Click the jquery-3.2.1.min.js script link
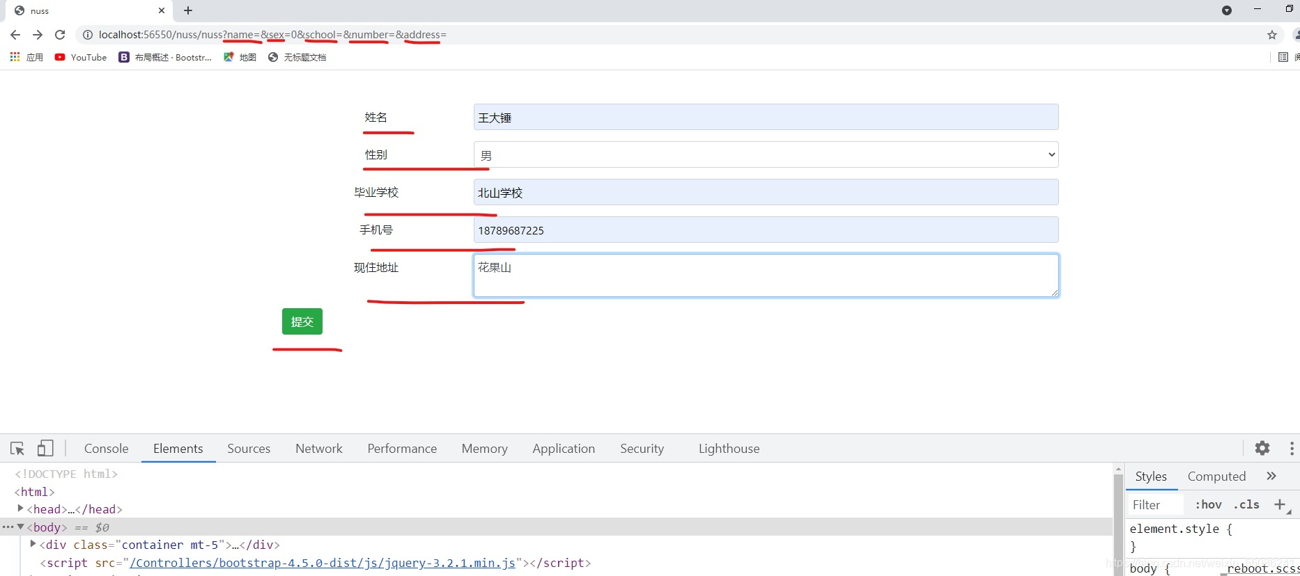This screenshot has width=1300, height=576. coord(323,563)
